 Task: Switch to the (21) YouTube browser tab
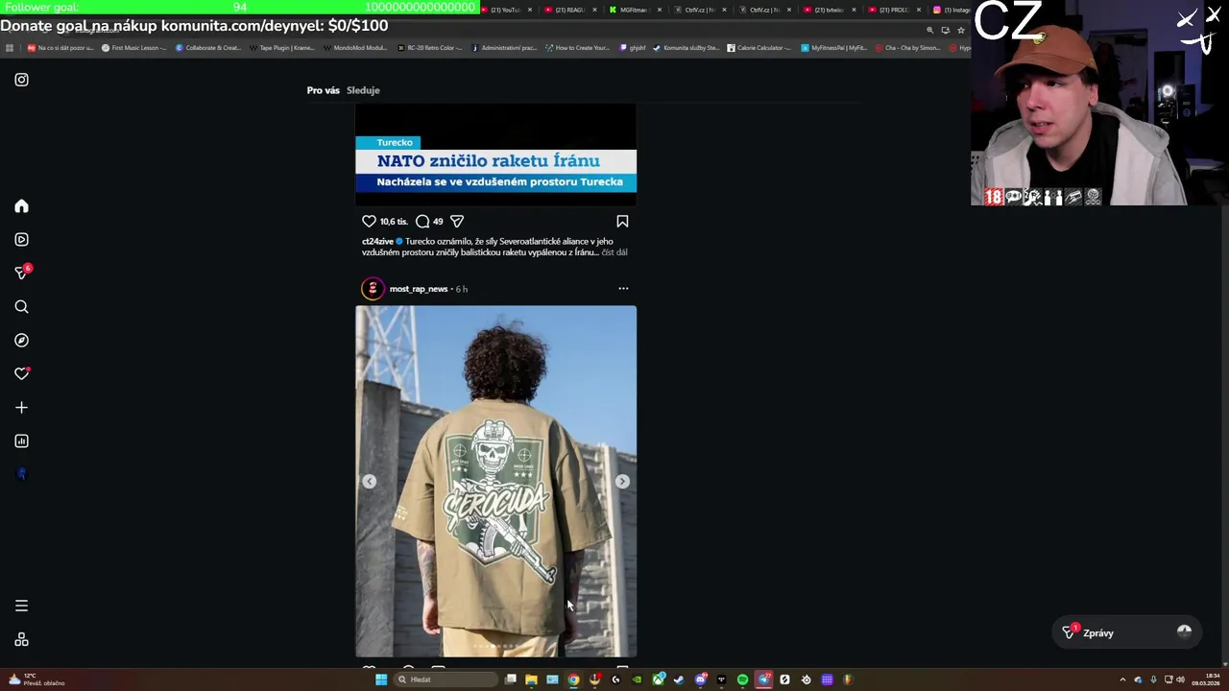505,10
